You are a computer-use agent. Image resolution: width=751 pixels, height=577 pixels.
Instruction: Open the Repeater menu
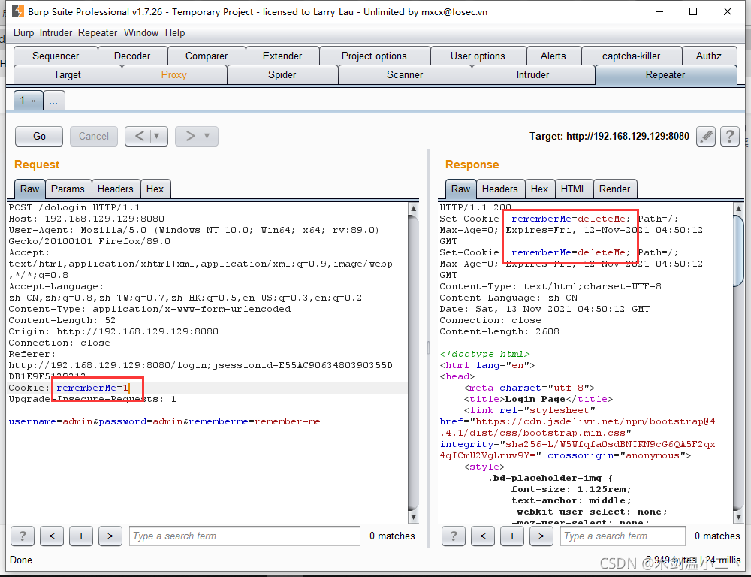tap(98, 32)
